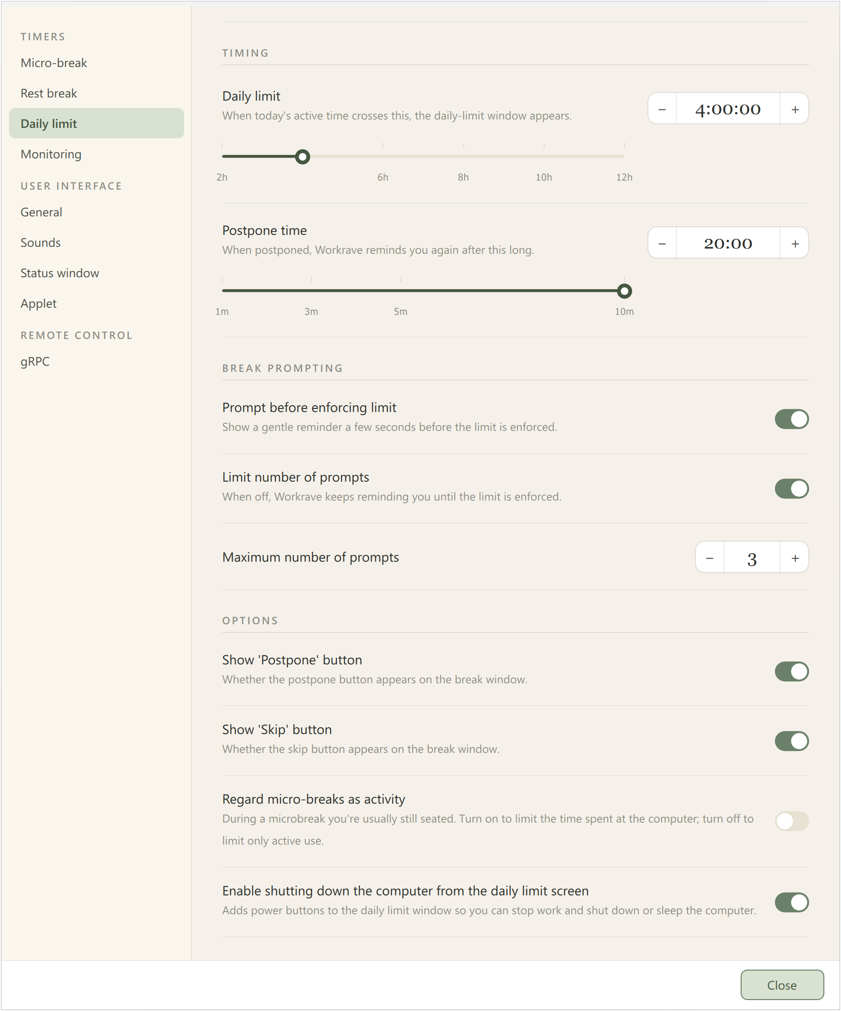Increase the Daily limit time value
The image size is (841, 1011).
pyautogui.click(x=795, y=109)
